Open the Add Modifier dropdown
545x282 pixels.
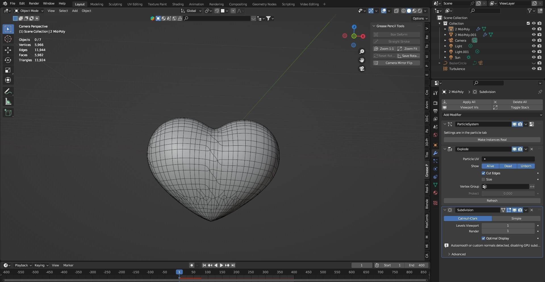click(492, 115)
